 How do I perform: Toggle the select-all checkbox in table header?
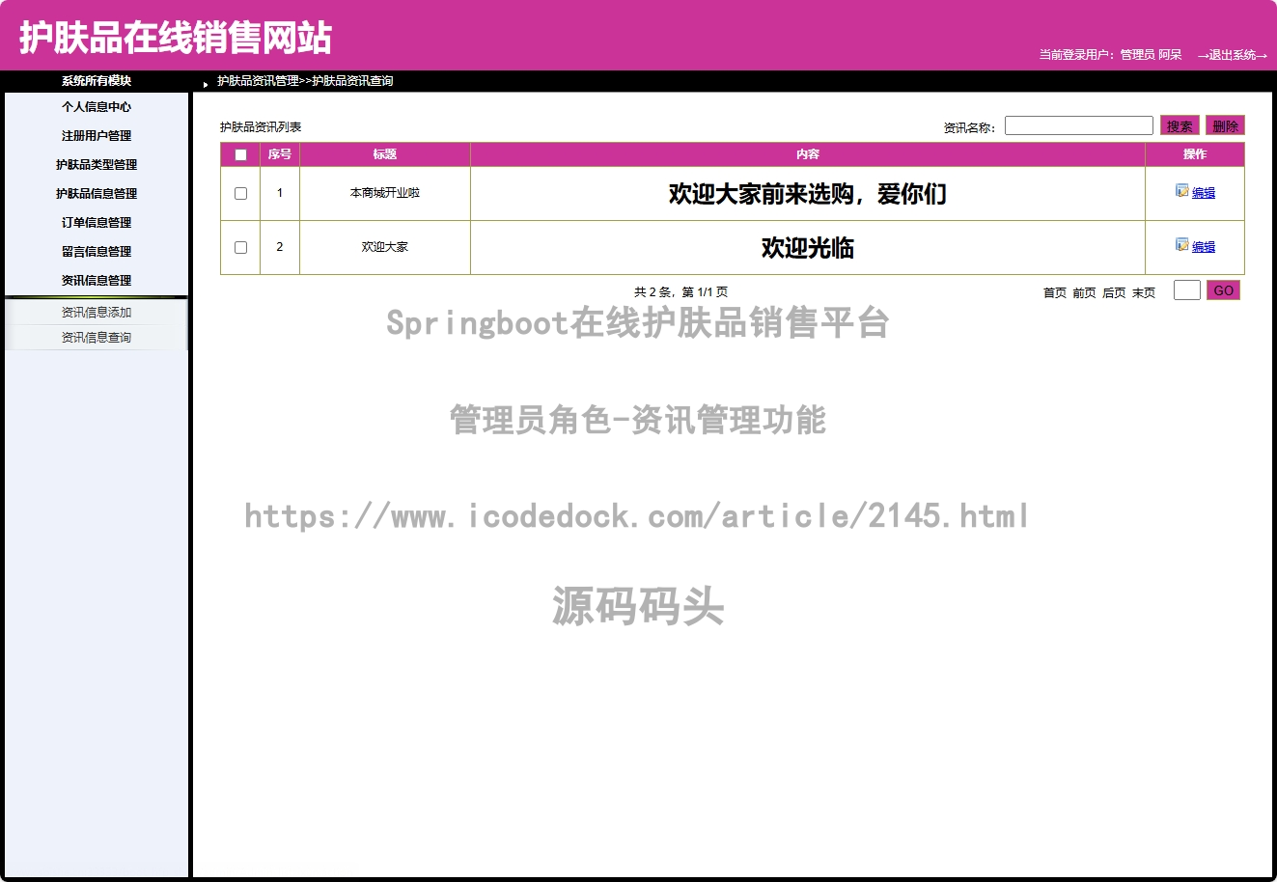pos(240,154)
